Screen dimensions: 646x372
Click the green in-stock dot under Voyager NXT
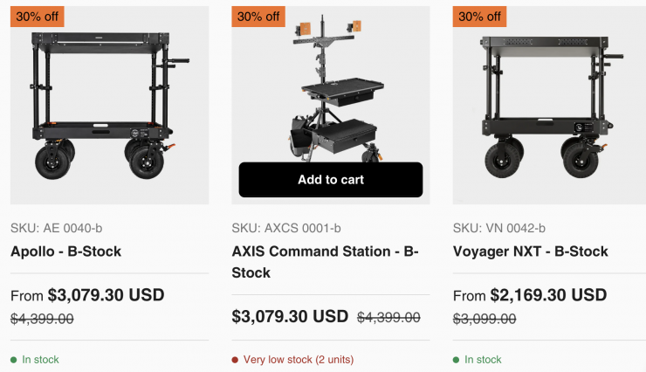pyautogui.click(x=457, y=360)
